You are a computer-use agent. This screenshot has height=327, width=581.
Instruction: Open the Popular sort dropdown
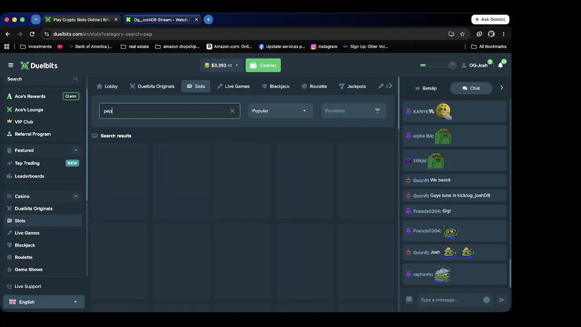coord(280,111)
